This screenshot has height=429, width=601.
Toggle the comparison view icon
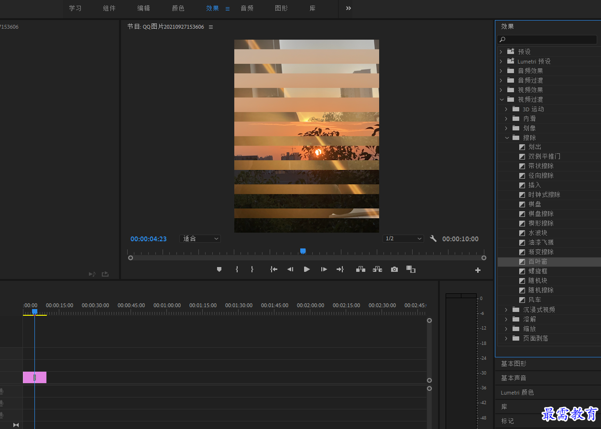411,269
